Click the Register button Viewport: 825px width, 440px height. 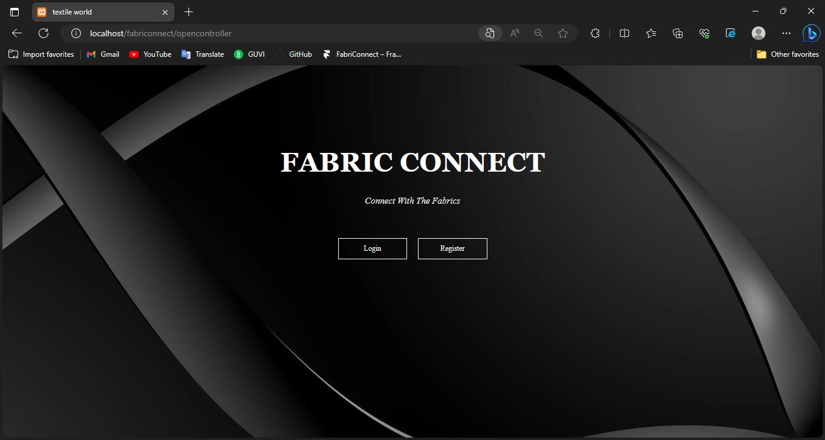click(452, 248)
